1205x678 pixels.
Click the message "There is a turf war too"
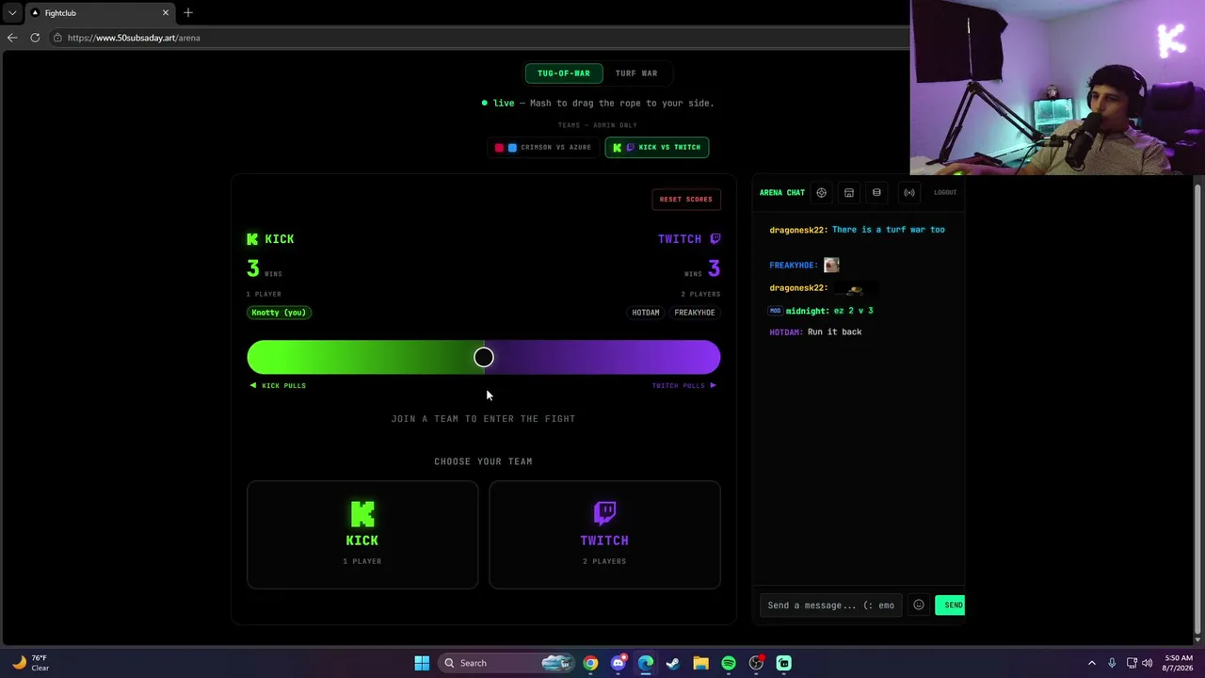889,230
